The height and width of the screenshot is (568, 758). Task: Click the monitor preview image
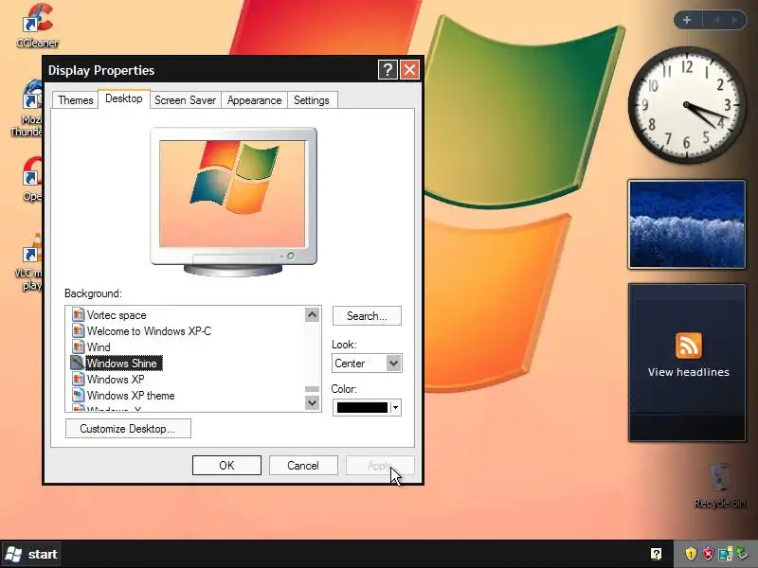pos(232,194)
